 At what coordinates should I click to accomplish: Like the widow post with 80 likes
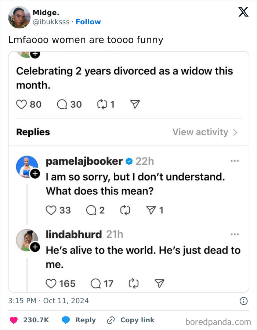[22, 104]
